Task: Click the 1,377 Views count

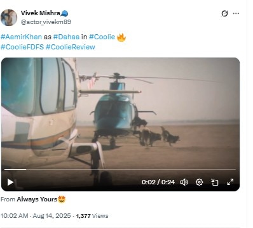Action: click(x=92, y=216)
